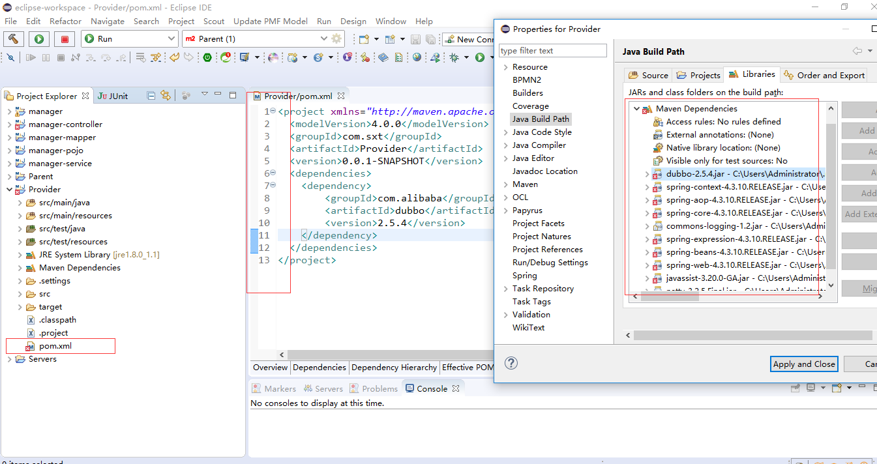Click the Resume debug icon
Viewport: 877px width, 464px height.
click(31, 57)
